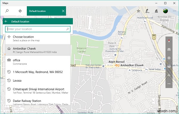Screen dimensions: 179x114
Task: Click the Arpit Bansal map label
Action: tap(116, 62)
